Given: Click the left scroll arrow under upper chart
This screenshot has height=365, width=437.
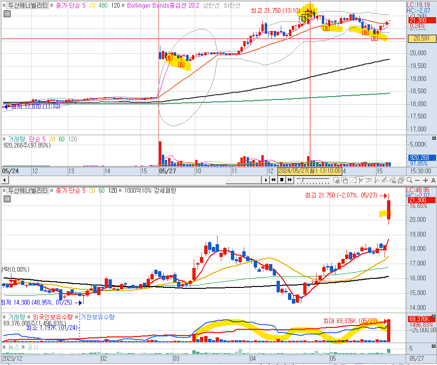Looking at the screenshot, I should (x=4, y=180).
